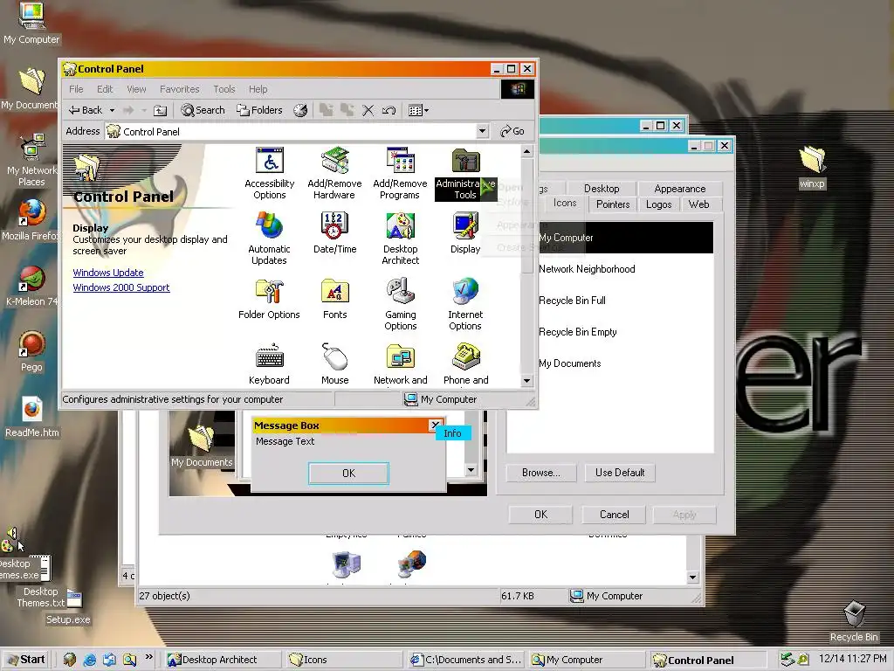Open the Help menu
Image resolution: width=894 pixels, height=671 pixels.
(x=258, y=89)
